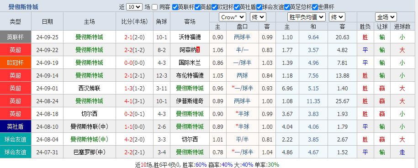This screenshot has width=418, height=168.
Task: Uncheck the 英社盾 filter checkbox
Action: [237, 7]
